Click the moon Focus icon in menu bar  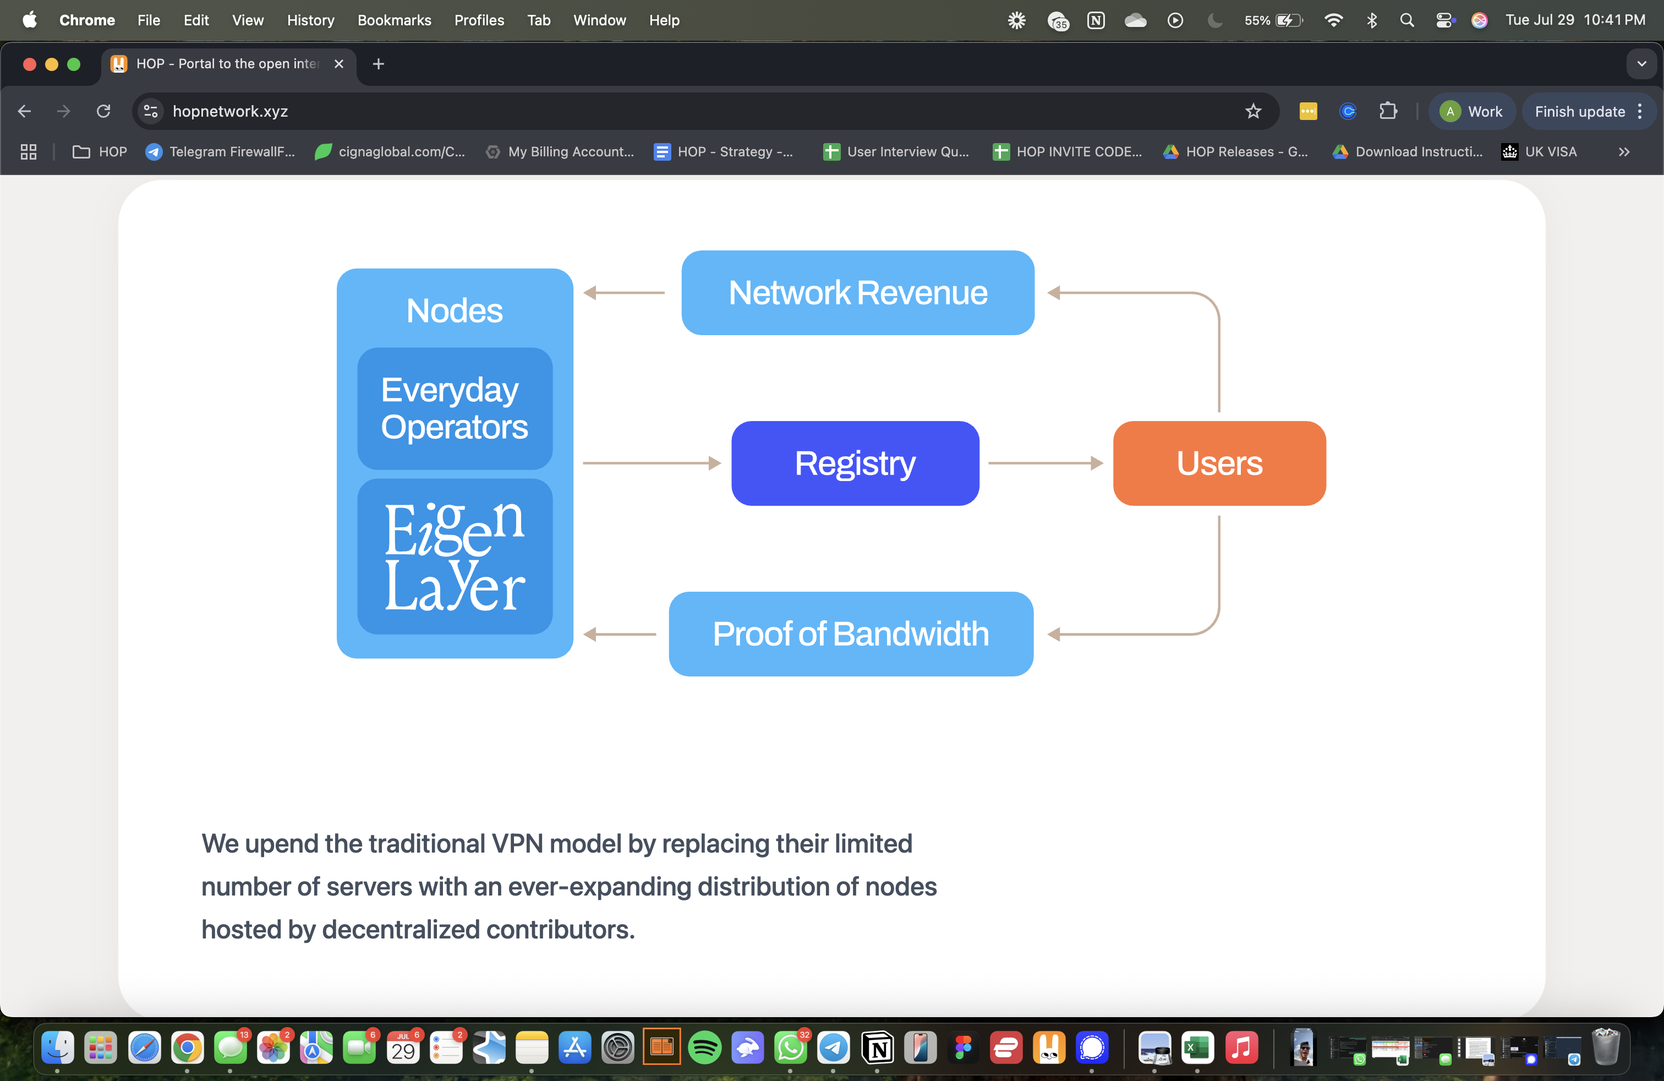[x=1214, y=20]
